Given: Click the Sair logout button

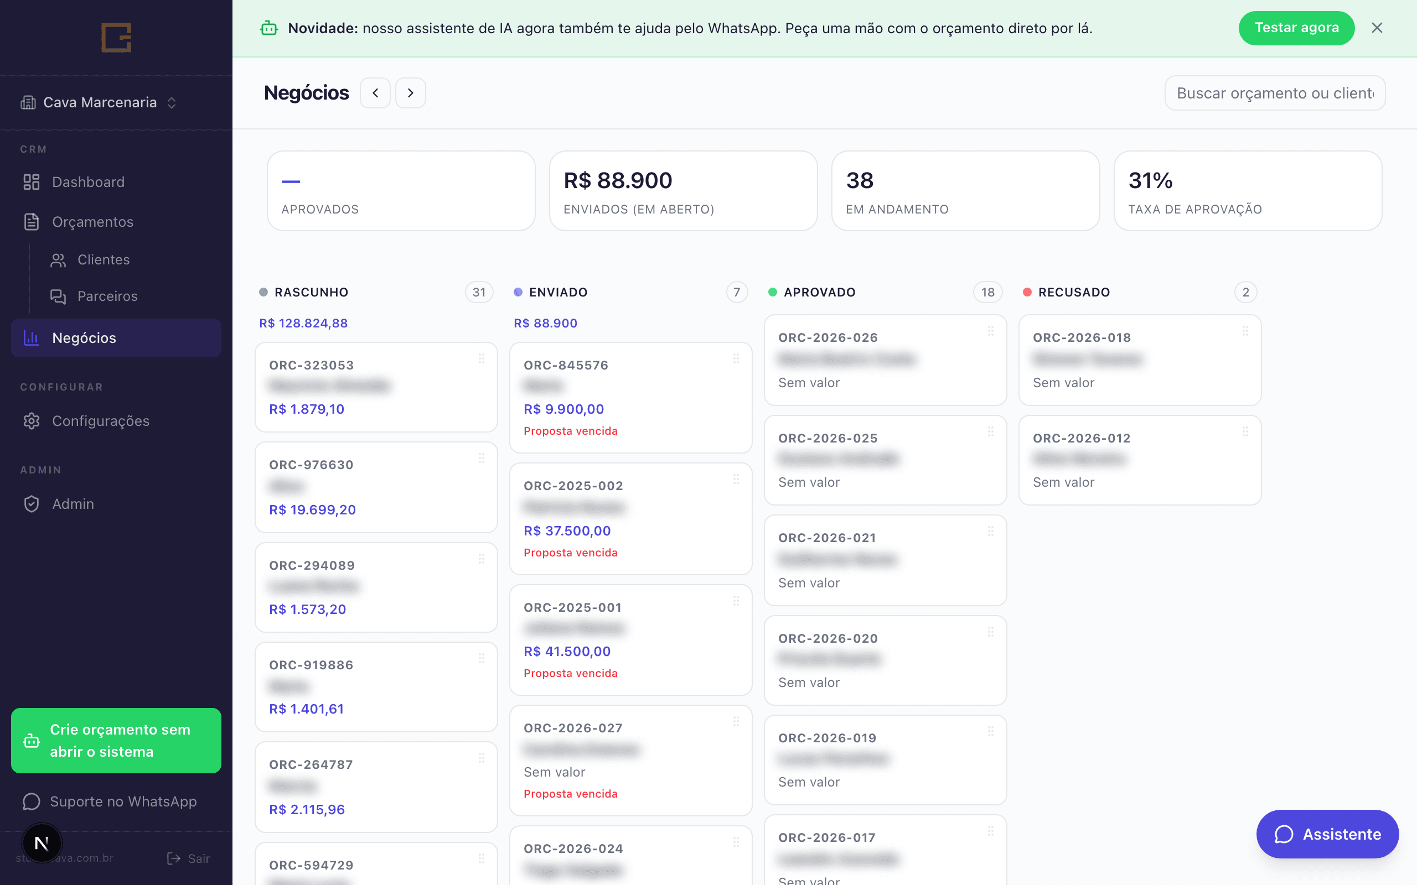Looking at the screenshot, I should pyautogui.click(x=189, y=858).
